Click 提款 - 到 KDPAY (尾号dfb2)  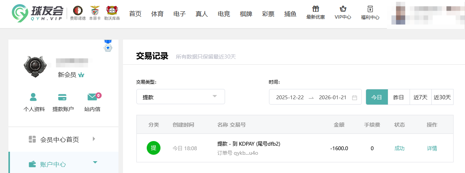point(249,144)
